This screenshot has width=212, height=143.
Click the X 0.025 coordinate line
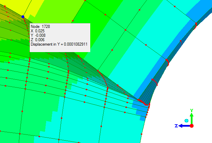[x=38, y=31]
